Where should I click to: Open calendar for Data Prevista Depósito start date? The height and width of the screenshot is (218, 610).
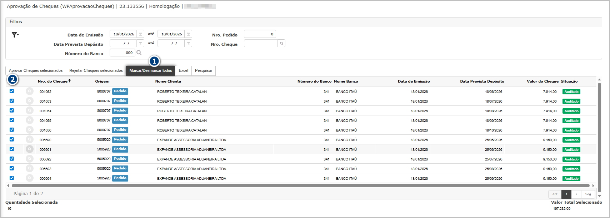(141, 44)
